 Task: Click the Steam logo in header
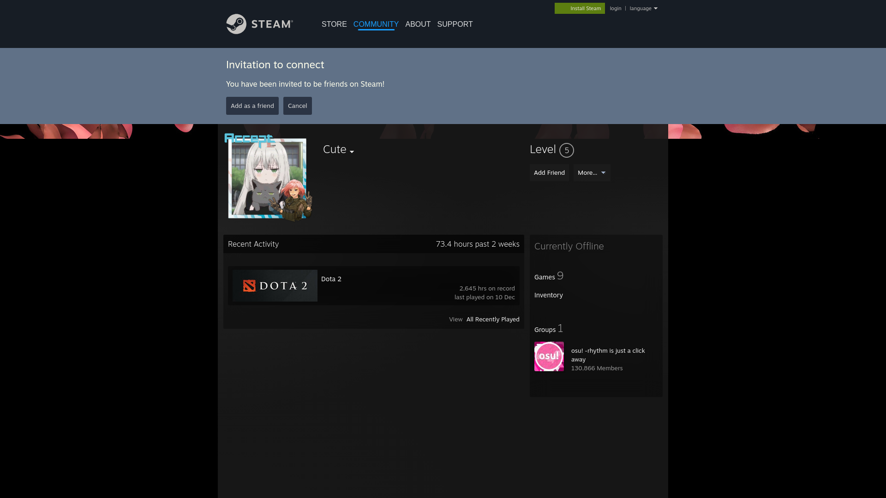259,24
